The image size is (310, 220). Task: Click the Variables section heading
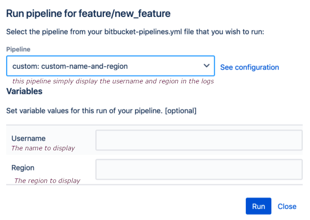(24, 91)
